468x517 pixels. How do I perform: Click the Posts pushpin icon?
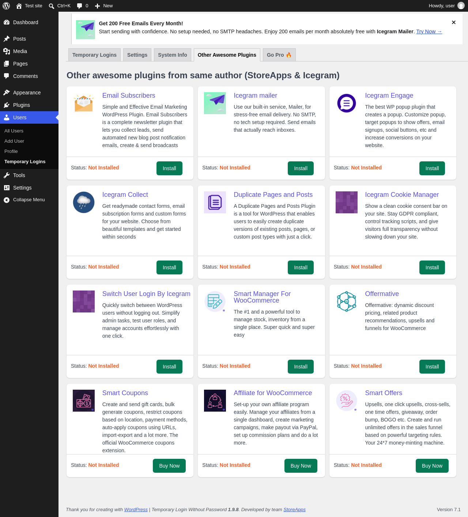tap(7, 39)
